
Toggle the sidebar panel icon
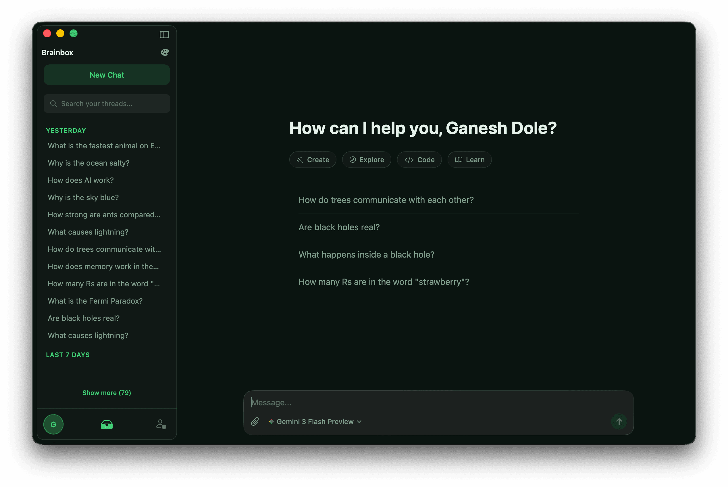coord(164,34)
